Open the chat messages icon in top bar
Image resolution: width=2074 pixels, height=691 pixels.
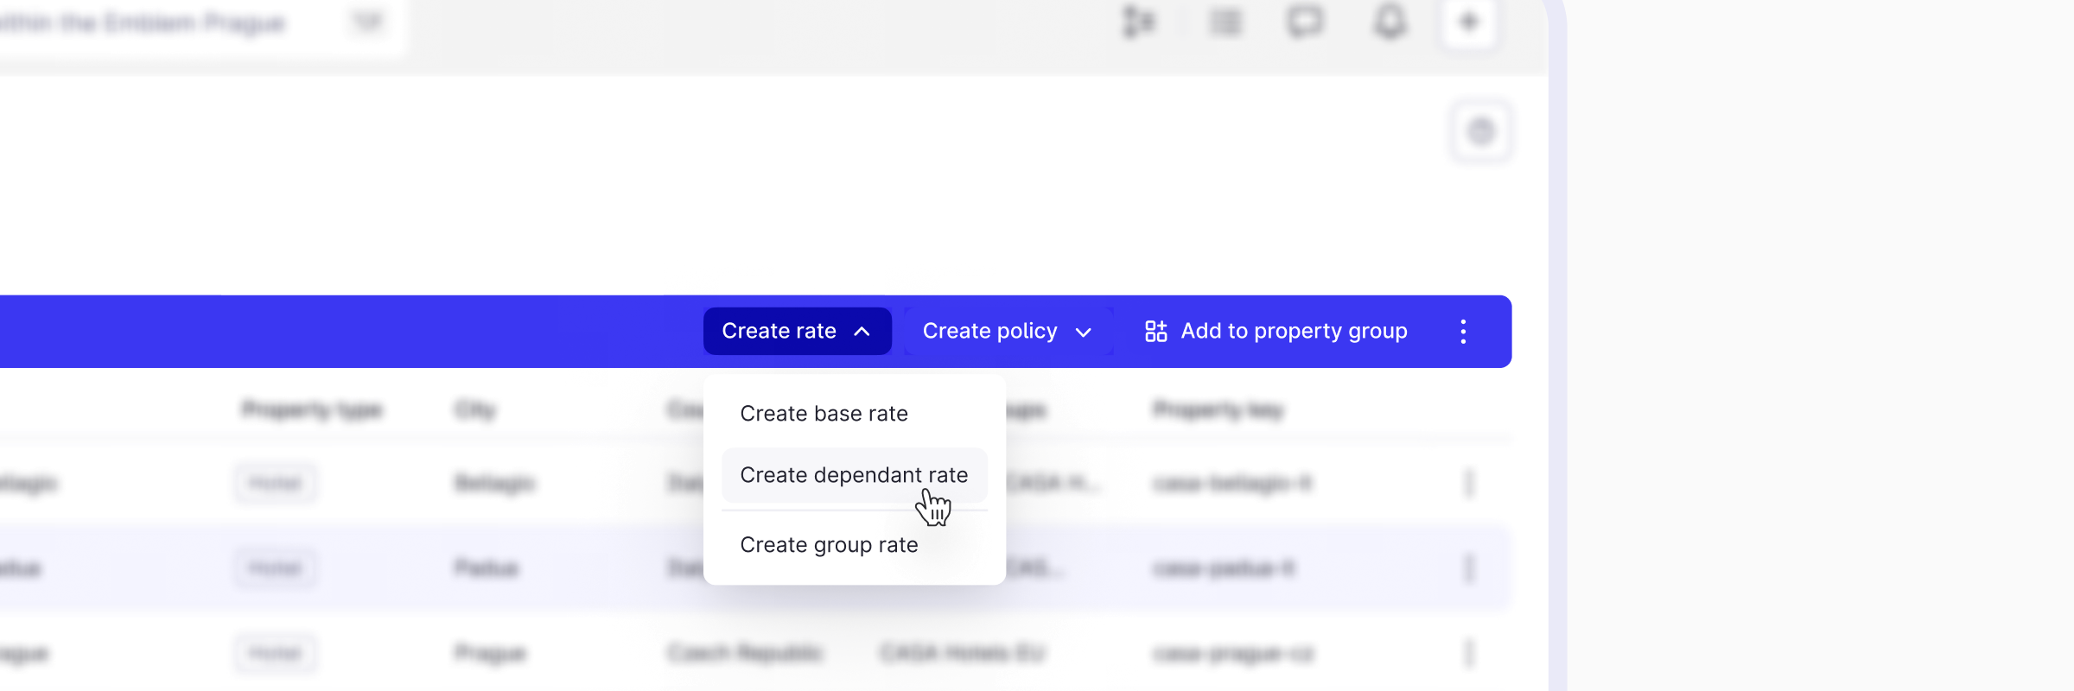click(1307, 23)
